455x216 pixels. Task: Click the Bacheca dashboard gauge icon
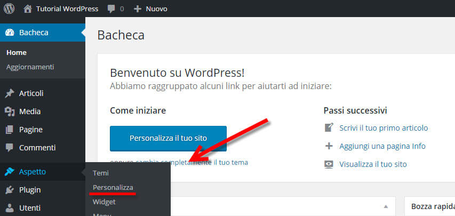click(10, 33)
